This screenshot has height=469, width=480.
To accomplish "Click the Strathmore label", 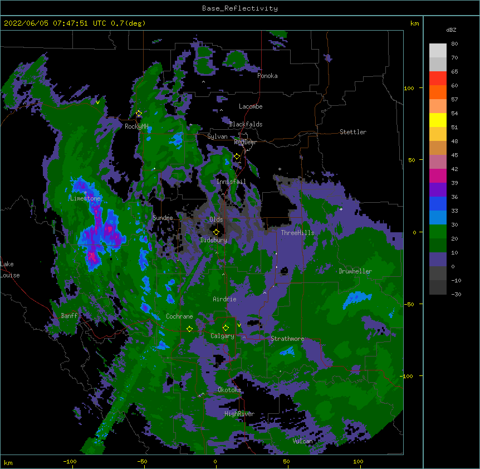I will pyautogui.click(x=287, y=339).
